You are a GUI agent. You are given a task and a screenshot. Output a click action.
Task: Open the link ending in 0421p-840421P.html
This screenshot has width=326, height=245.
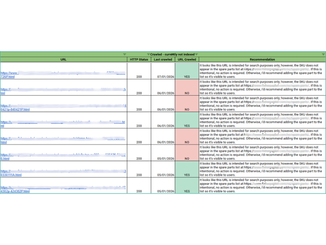click(15, 109)
